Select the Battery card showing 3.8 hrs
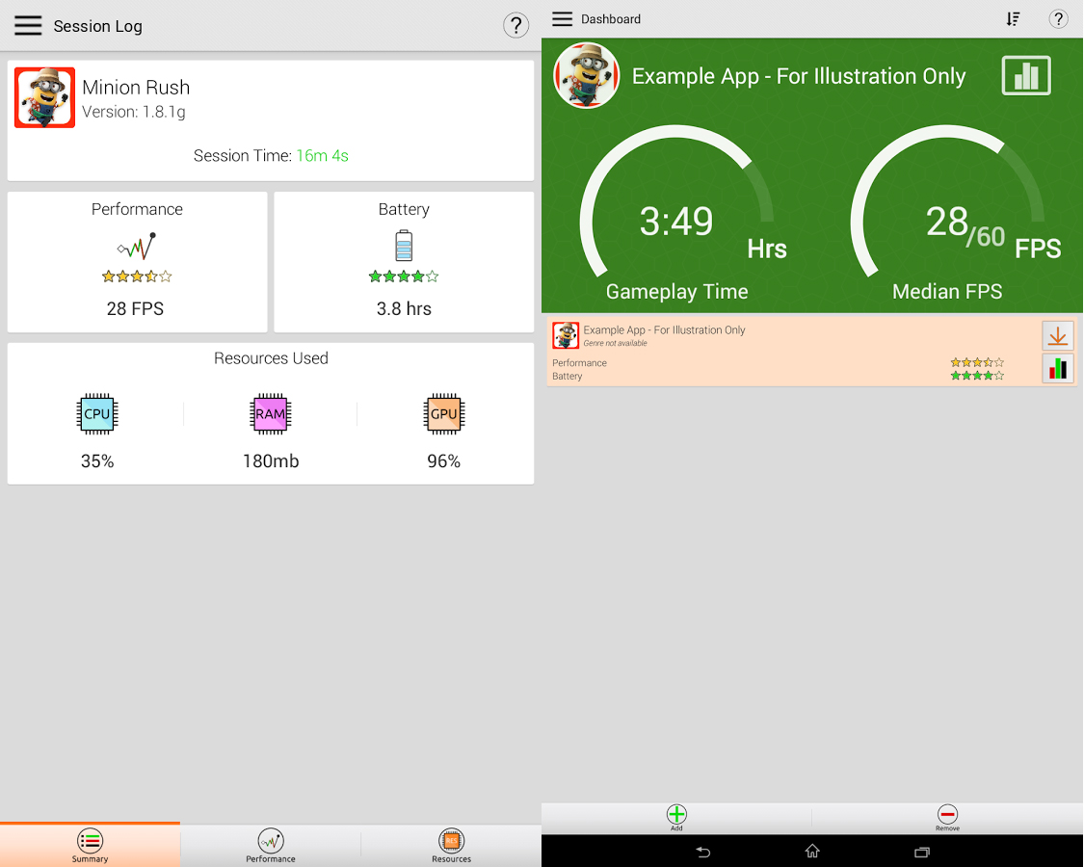This screenshot has width=1084, height=867. point(404,262)
